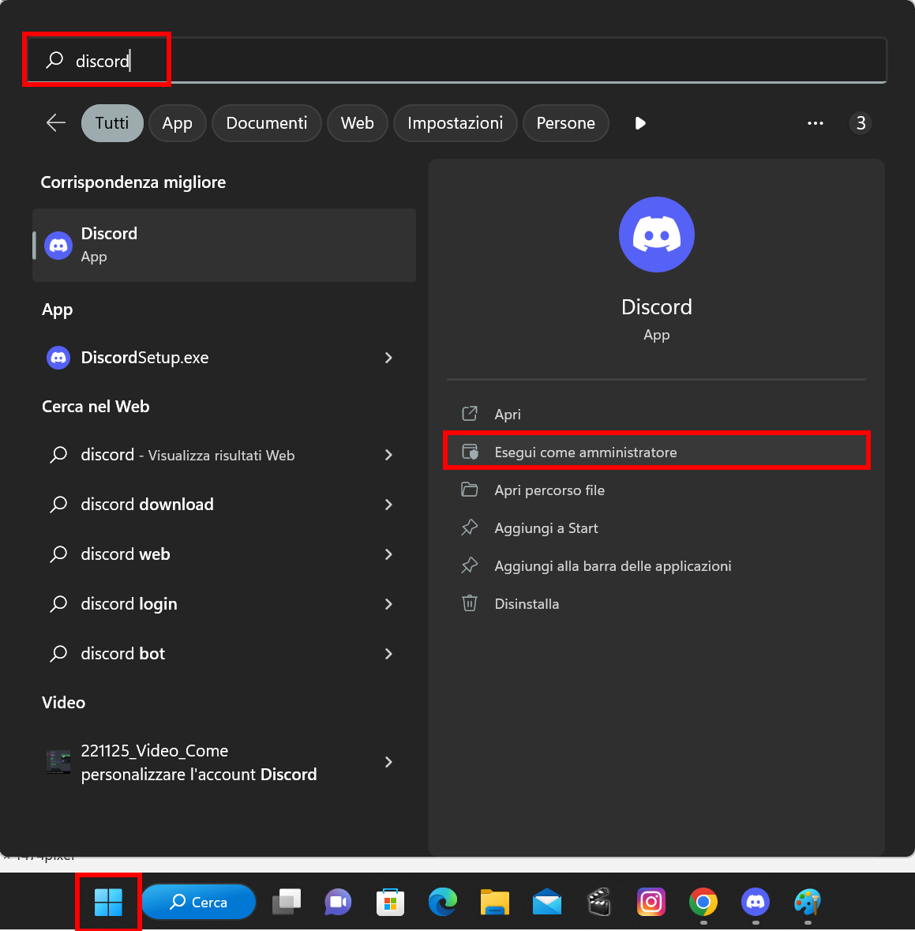This screenshot has height=931, width=915.
Task: Click the Start button
Action: point(108,902)
